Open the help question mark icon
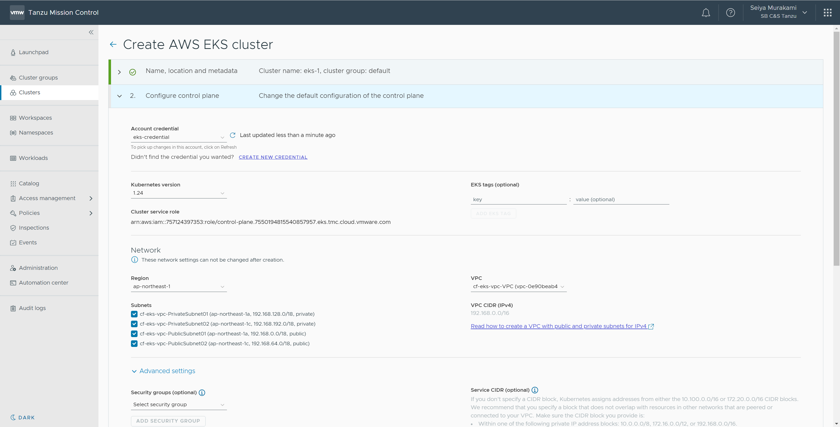This screenshot has height=427, width=840. (x=730, y=13)
